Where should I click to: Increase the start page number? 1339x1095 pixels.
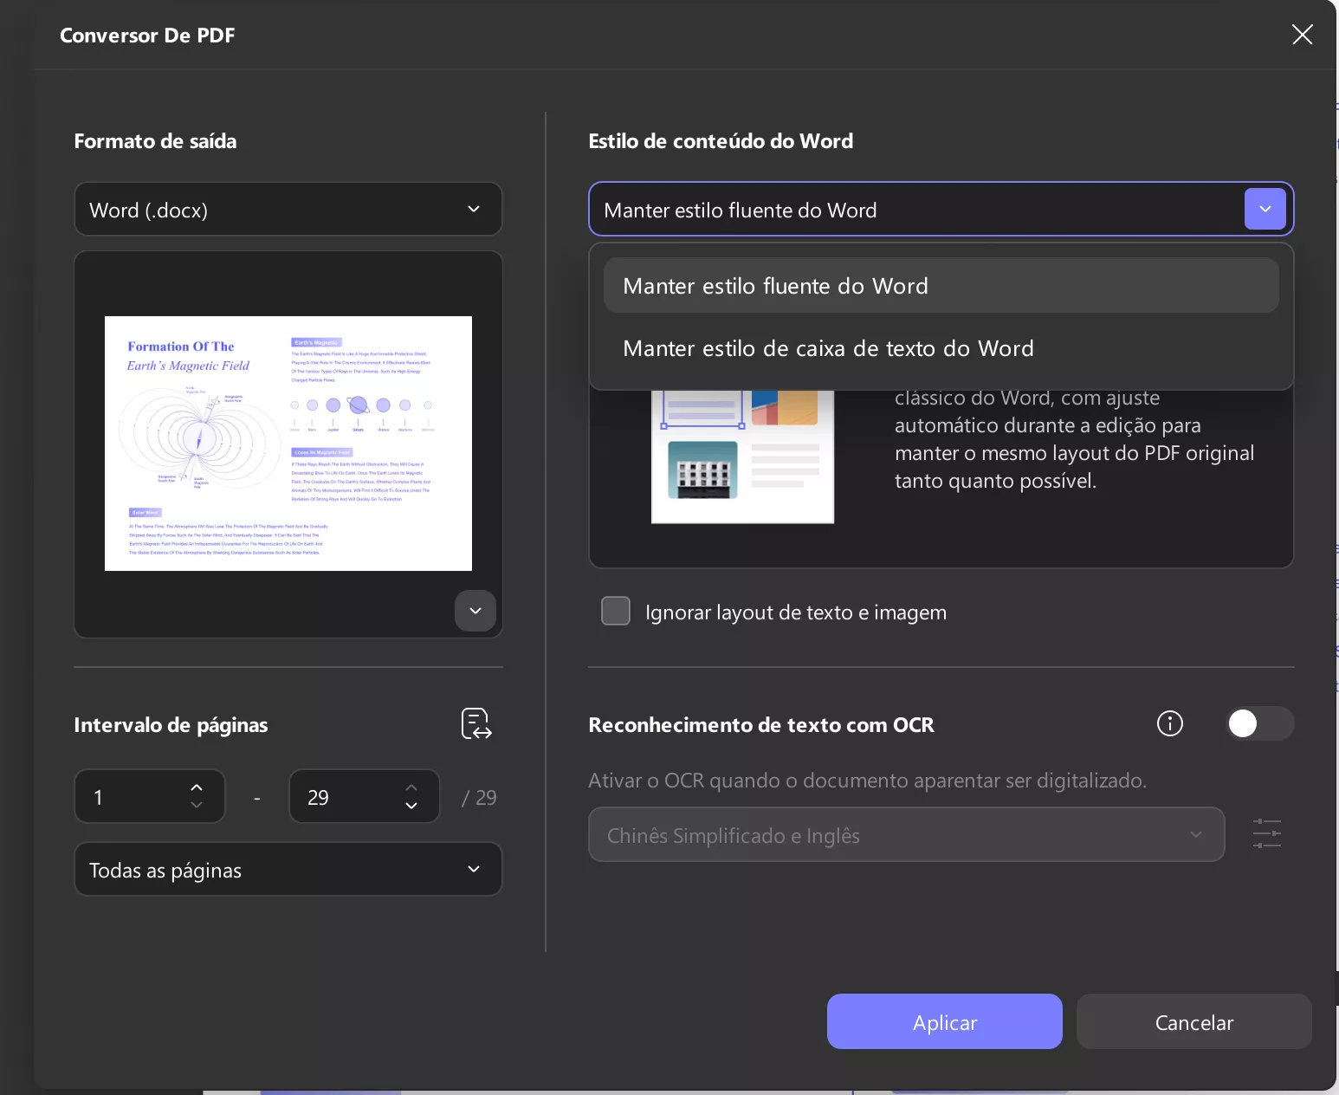tap(197, 787)
